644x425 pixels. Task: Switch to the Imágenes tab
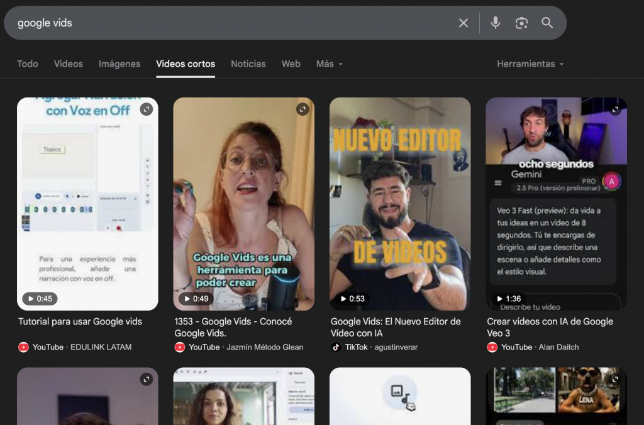[x=119, y=64]
